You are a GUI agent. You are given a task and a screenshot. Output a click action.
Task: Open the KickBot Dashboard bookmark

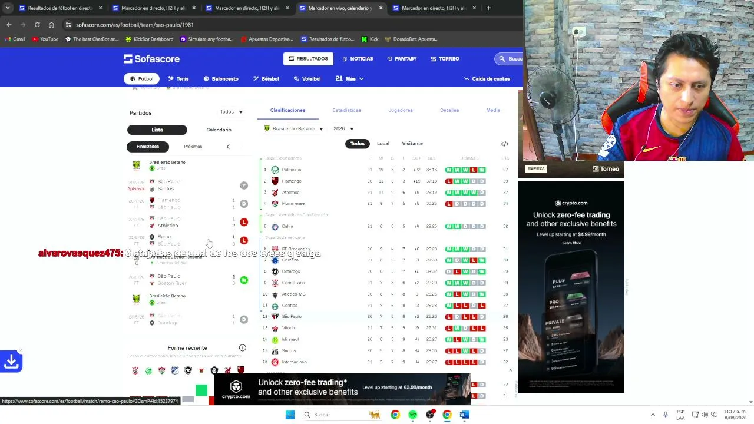coord(149,39)
